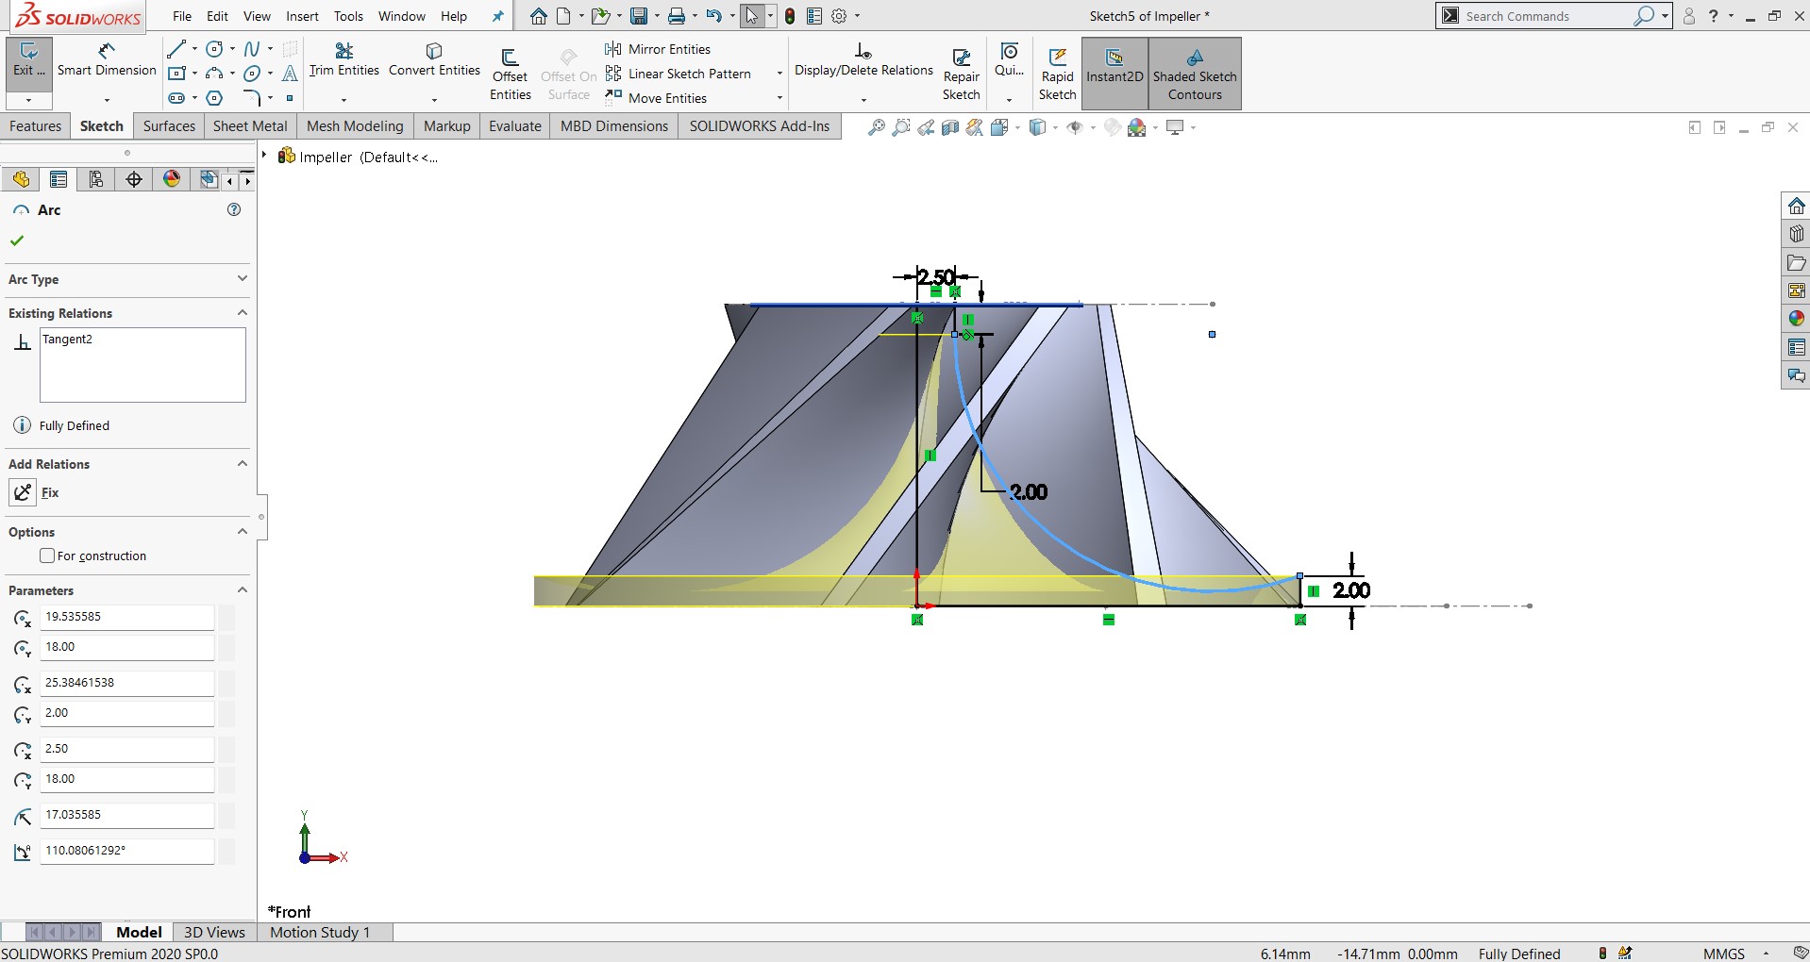Open the Tools menu
This screenshot has height=962, width=1810.
tap(348, 16)
